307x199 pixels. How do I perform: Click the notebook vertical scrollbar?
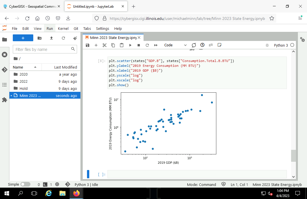coord(293,156)
